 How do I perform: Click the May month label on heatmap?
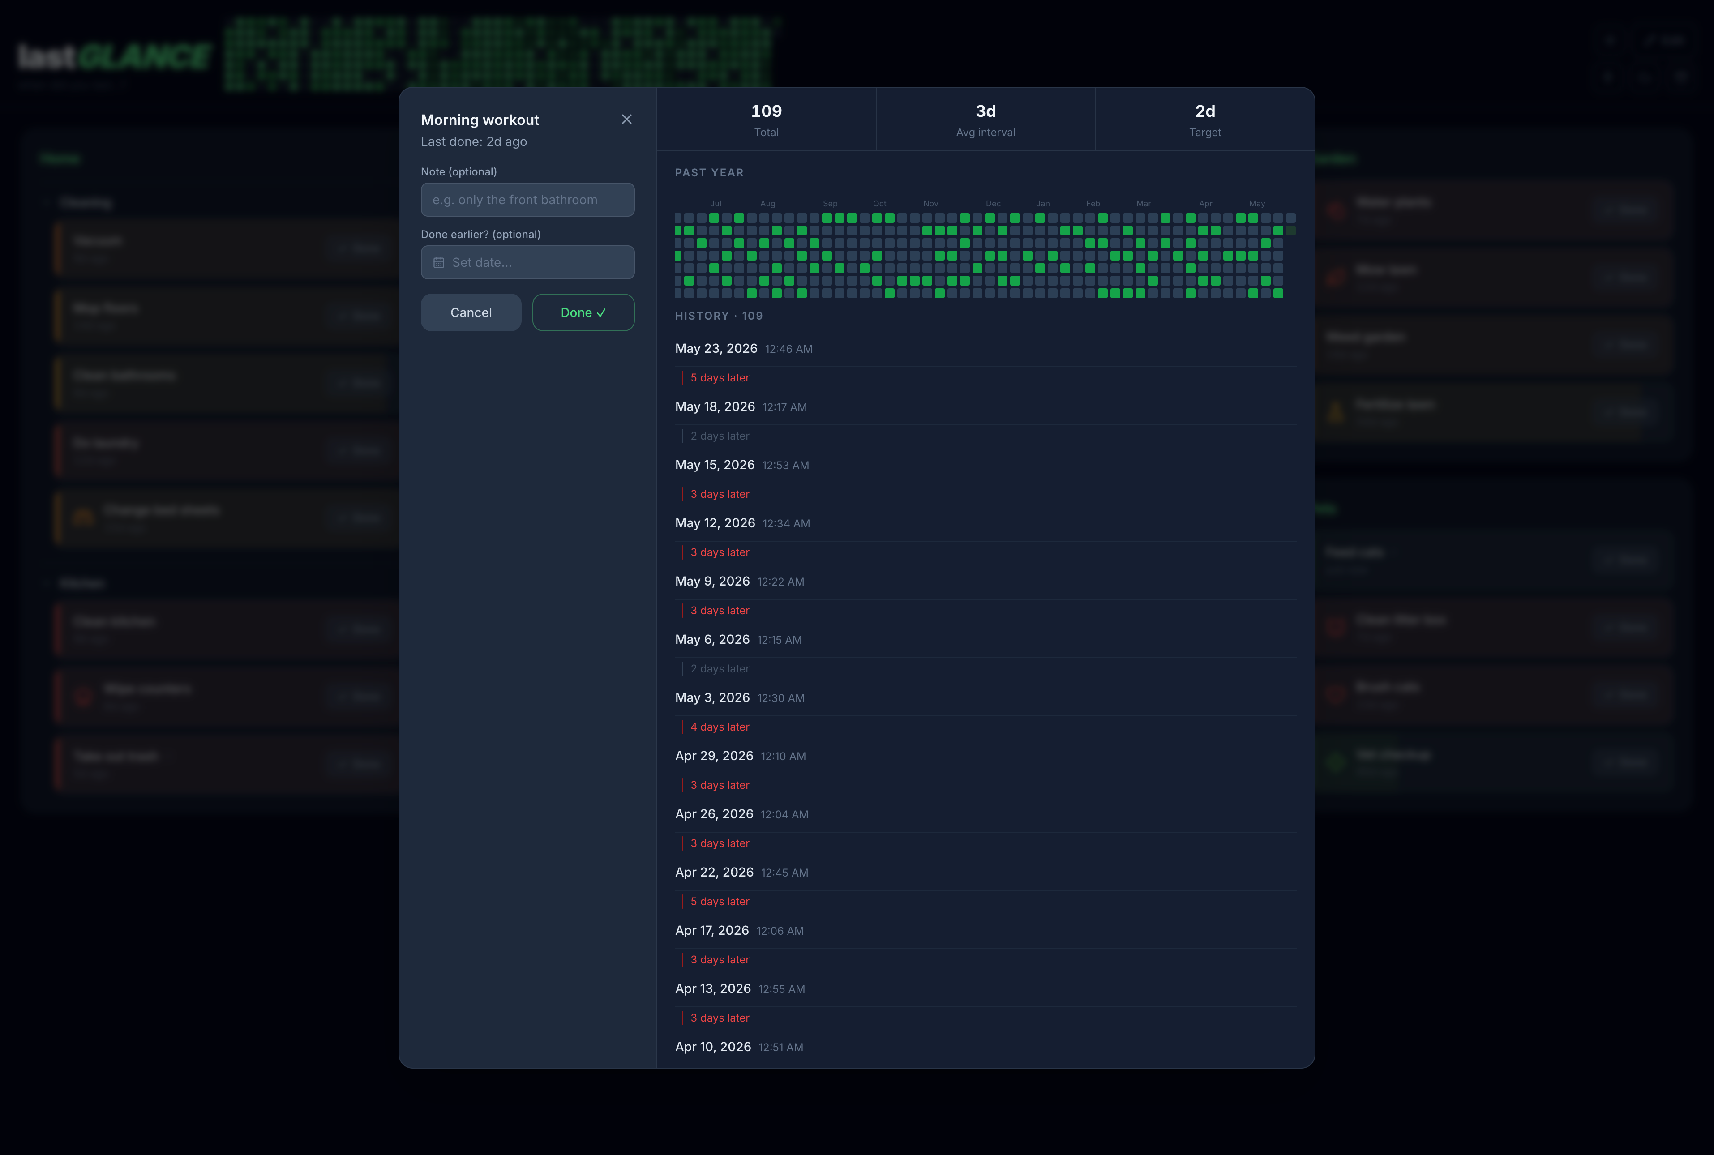[x=1256, y=203]
